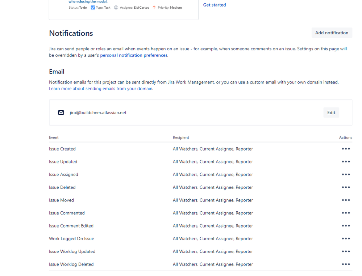Viewport: 362px width, 276px height.
Task: Click the 'Assignee: Elsi Cartee' label
Action: pyautogui.click(x=134, y=8)
